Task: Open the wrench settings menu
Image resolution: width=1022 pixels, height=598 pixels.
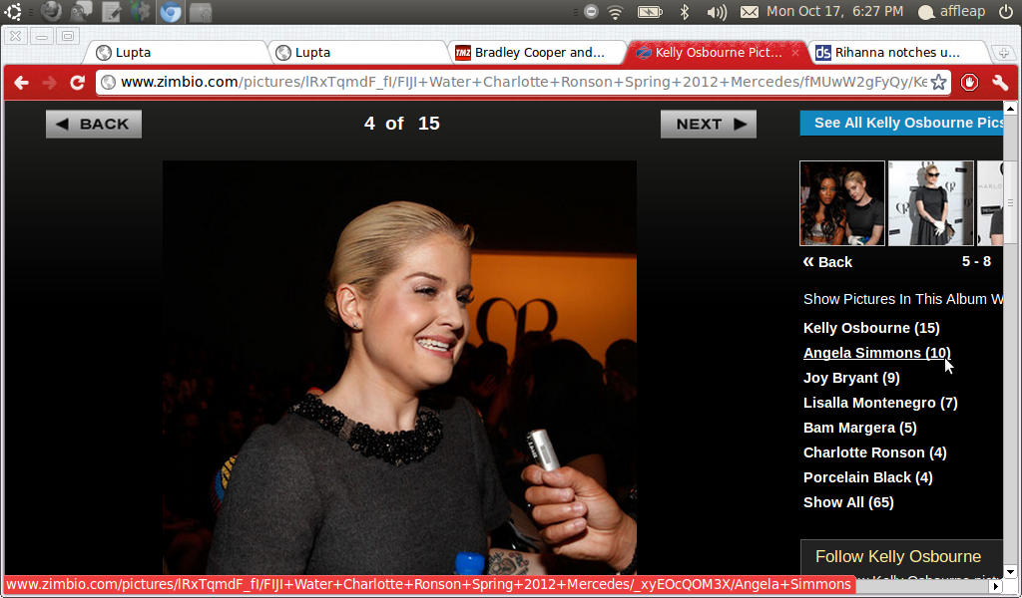Action: pyautogui.click(x=1000, y=82)
